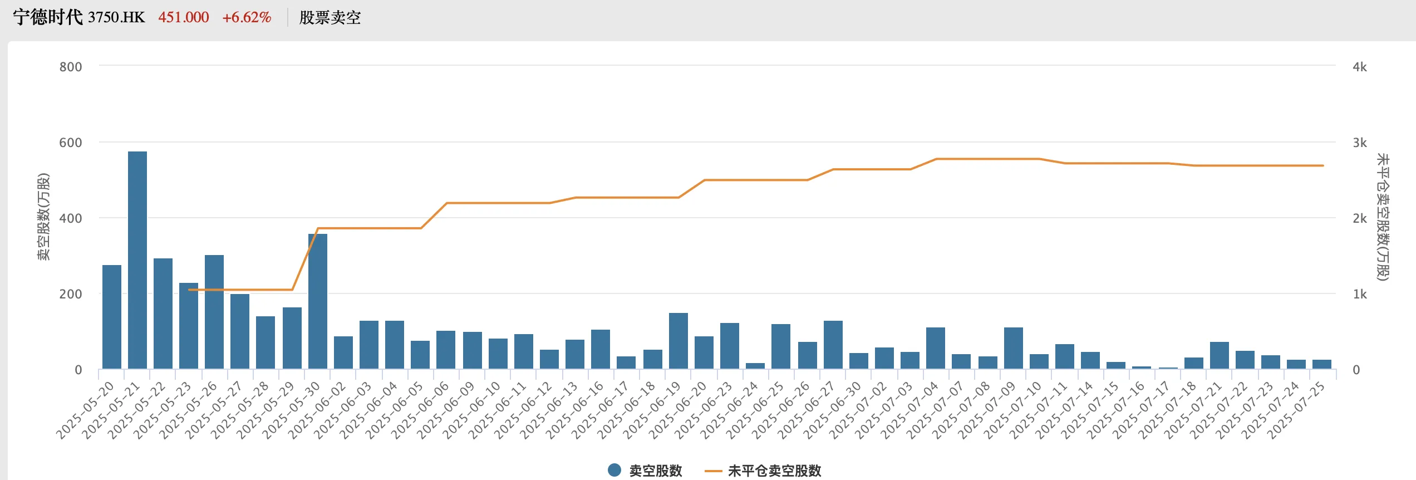
Task: Click the 2025-05-30 bar
Action: [318, 301]
